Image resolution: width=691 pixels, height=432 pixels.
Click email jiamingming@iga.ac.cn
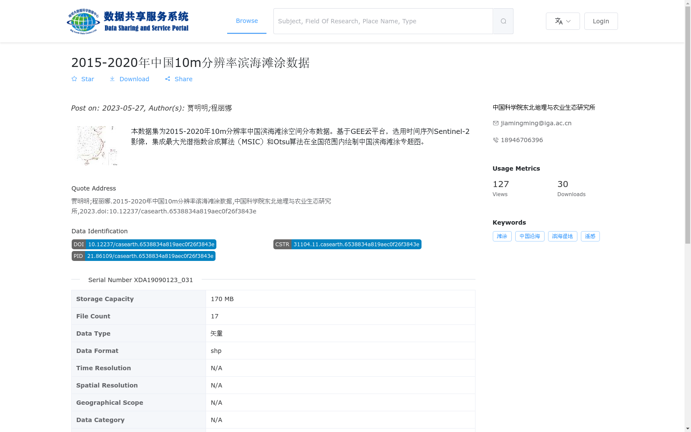coord(536,123)
